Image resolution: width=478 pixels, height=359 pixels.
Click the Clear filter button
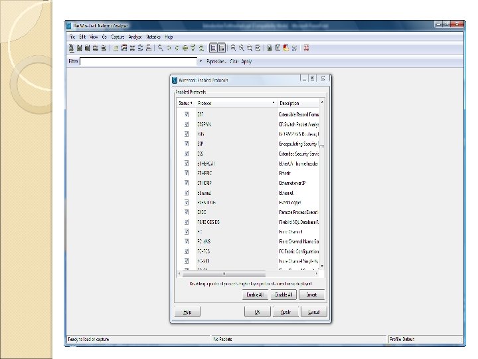point(234,61)
